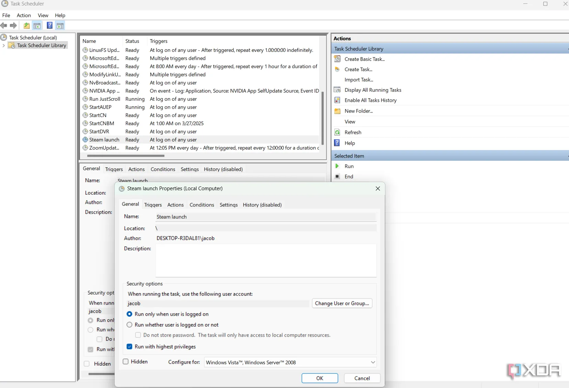Viewport: 569px width, 388px height.
Task: Open Conditions tab in main window details pane
Action: pyautogui.click(x=163, y=169)
